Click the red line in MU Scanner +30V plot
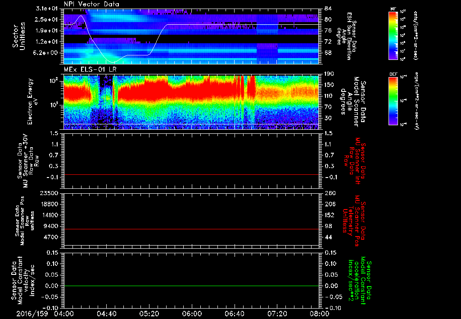 click(x=191, y=174)
